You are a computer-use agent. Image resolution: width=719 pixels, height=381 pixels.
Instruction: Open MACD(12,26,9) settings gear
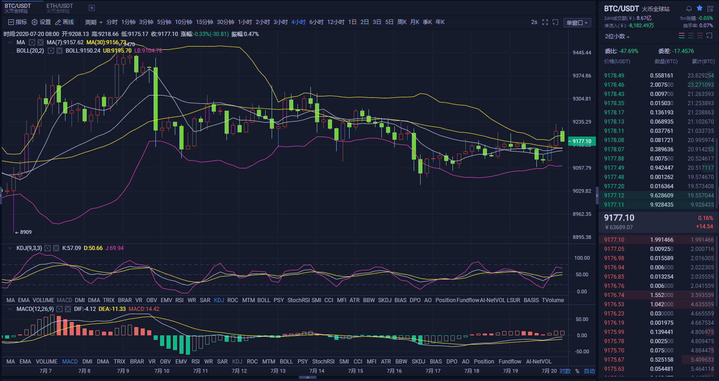[x=59, y=309]
